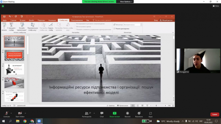Open the Participants panel

point(87,114)
